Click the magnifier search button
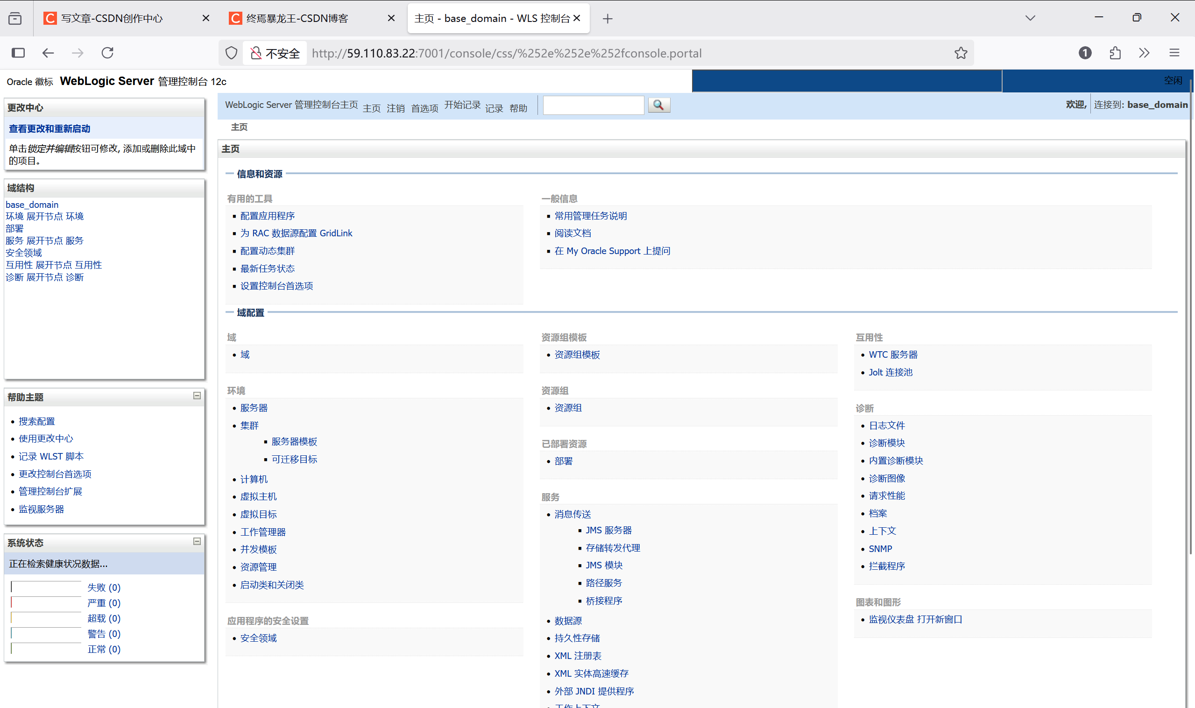Screen dimensions: 1195x708 [659, 105]
